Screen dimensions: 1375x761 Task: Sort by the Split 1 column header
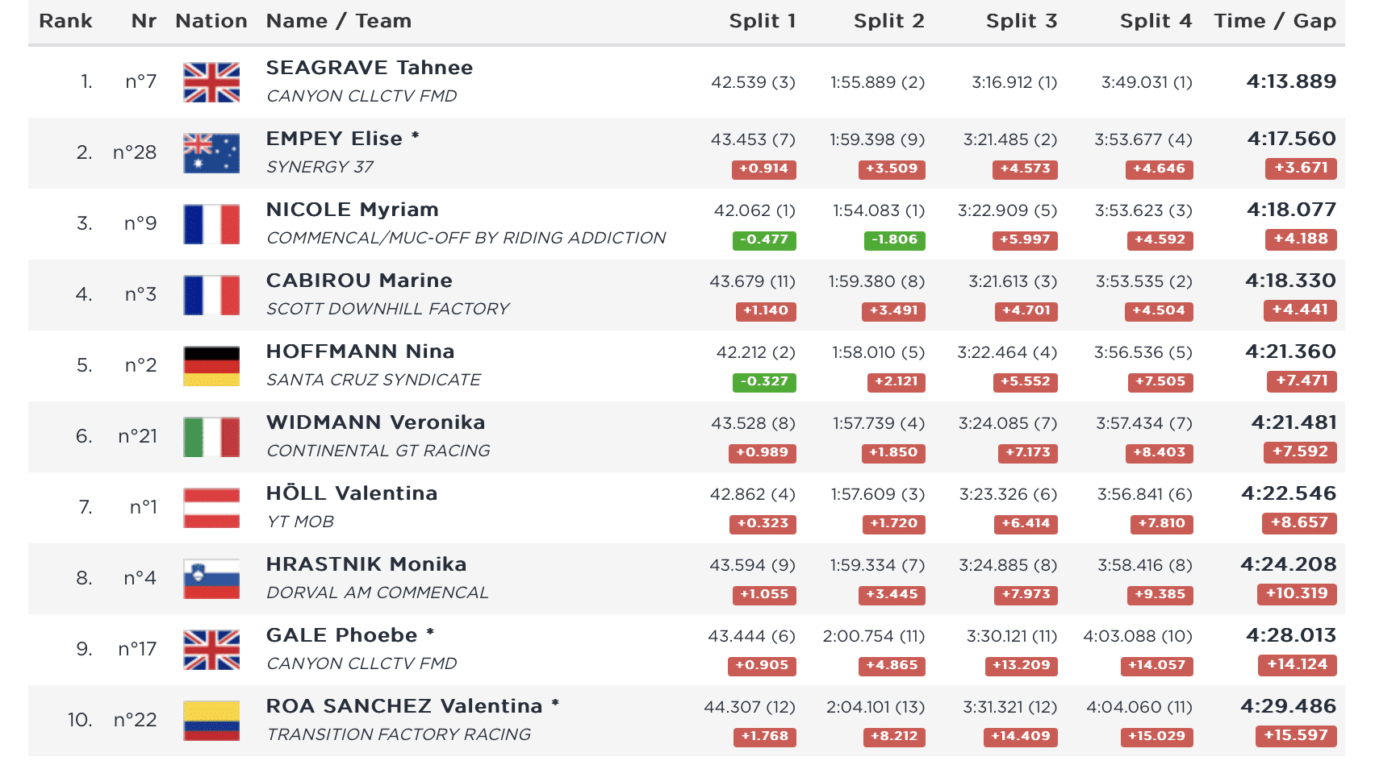click(762, 21)
